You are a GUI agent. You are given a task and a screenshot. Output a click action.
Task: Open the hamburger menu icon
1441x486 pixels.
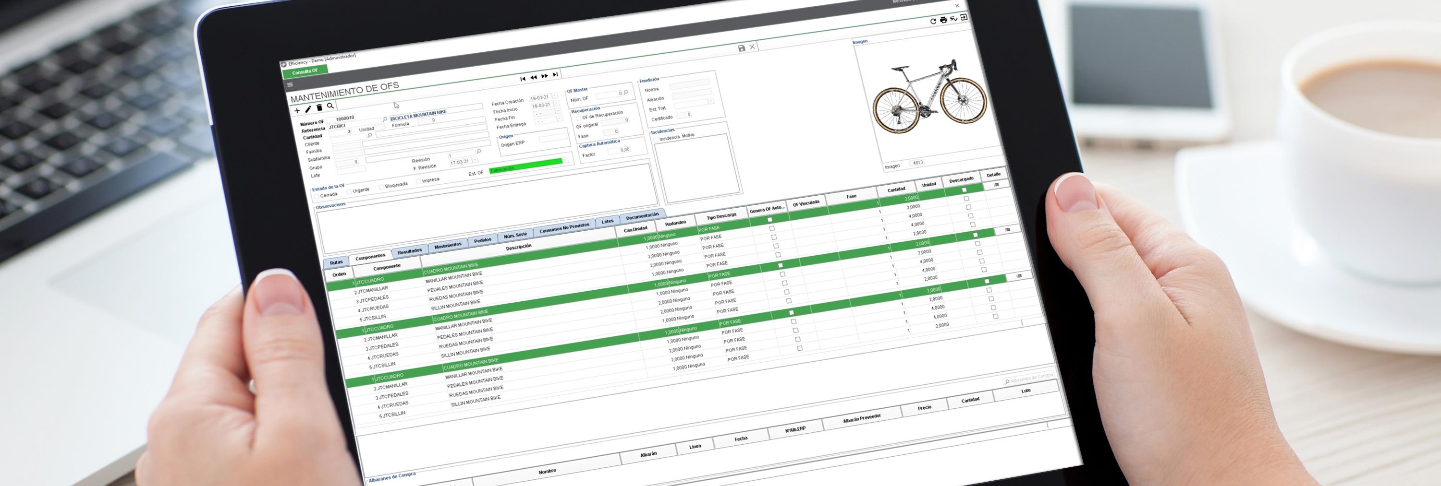290,85
